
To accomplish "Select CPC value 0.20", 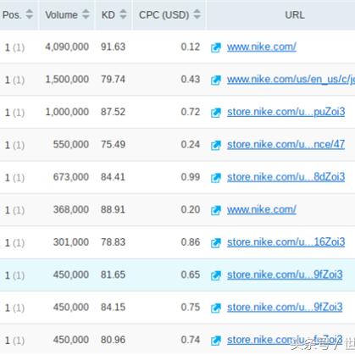I will coord(191,209).
